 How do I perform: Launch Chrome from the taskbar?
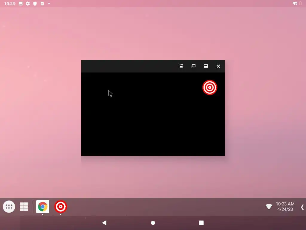43,207
